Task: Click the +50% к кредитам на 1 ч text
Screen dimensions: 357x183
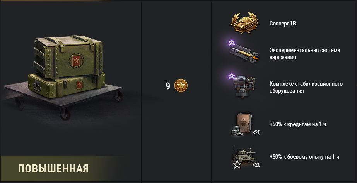Action: tap(297, 124)
